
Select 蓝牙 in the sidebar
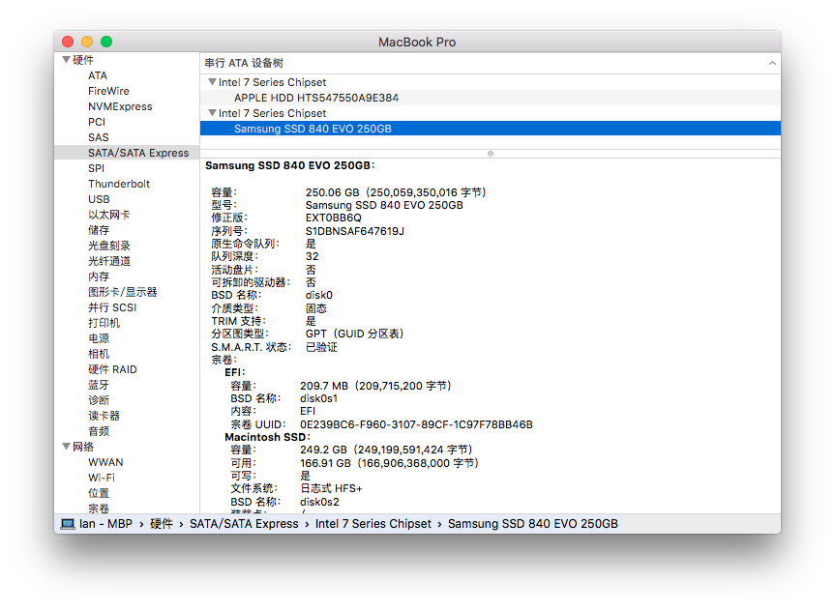pos(99,384)
